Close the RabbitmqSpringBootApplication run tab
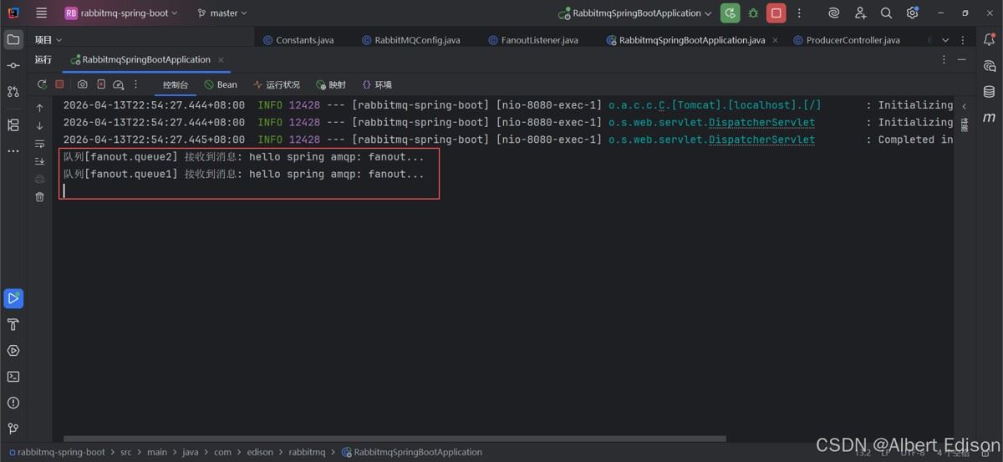Screen dimensions: 1003x462 click(x=221, y=60)
